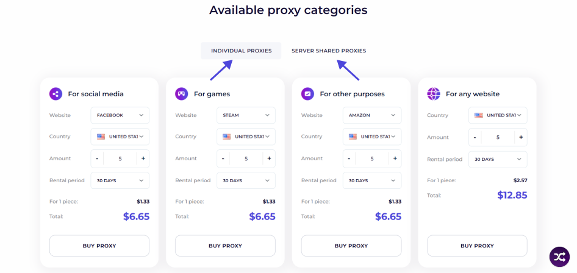577x273 pixels.
Task: Buy proxy for any website
Action: (x=477, y=246)
